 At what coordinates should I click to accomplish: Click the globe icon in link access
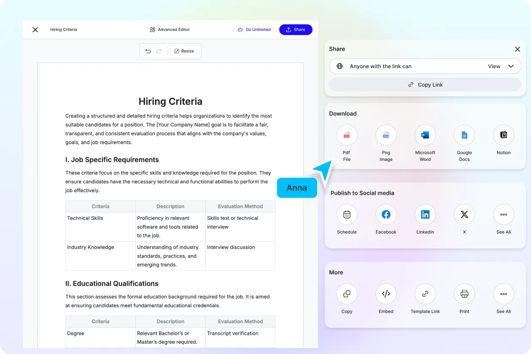[339, 66]
